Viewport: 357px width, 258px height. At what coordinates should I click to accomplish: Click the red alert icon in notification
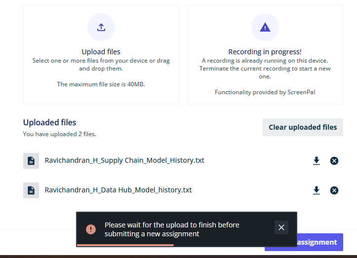pyautogui.click(x=91, y=229)
